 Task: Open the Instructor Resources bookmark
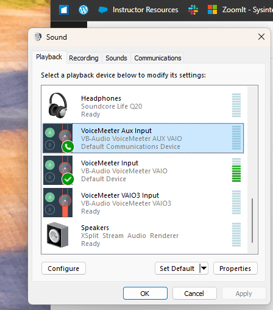point(146,10)
